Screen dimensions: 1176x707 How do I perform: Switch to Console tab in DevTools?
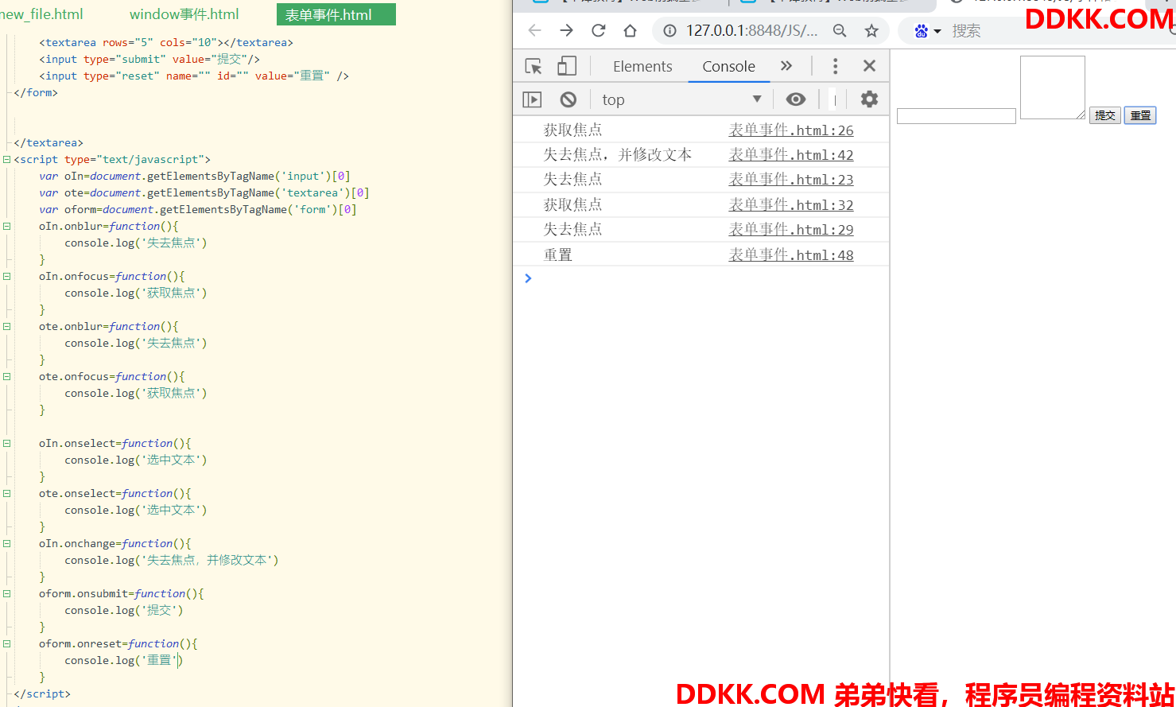[728, 66]
